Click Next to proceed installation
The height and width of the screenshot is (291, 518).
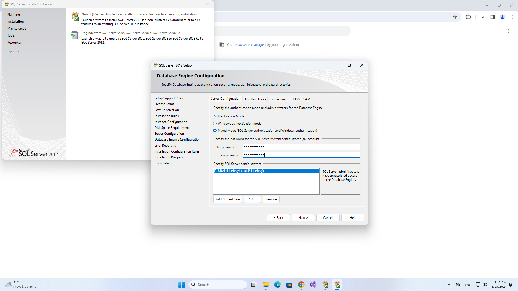(x=303, y=217)
